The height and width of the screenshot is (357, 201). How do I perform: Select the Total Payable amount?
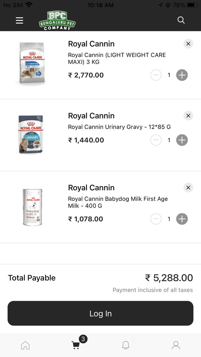(x=169, y=278)
